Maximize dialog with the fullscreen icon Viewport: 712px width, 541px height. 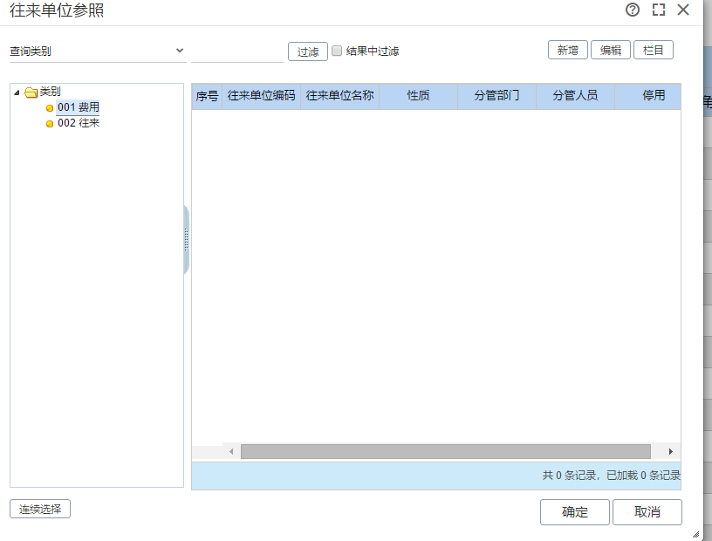click(659, 10)
